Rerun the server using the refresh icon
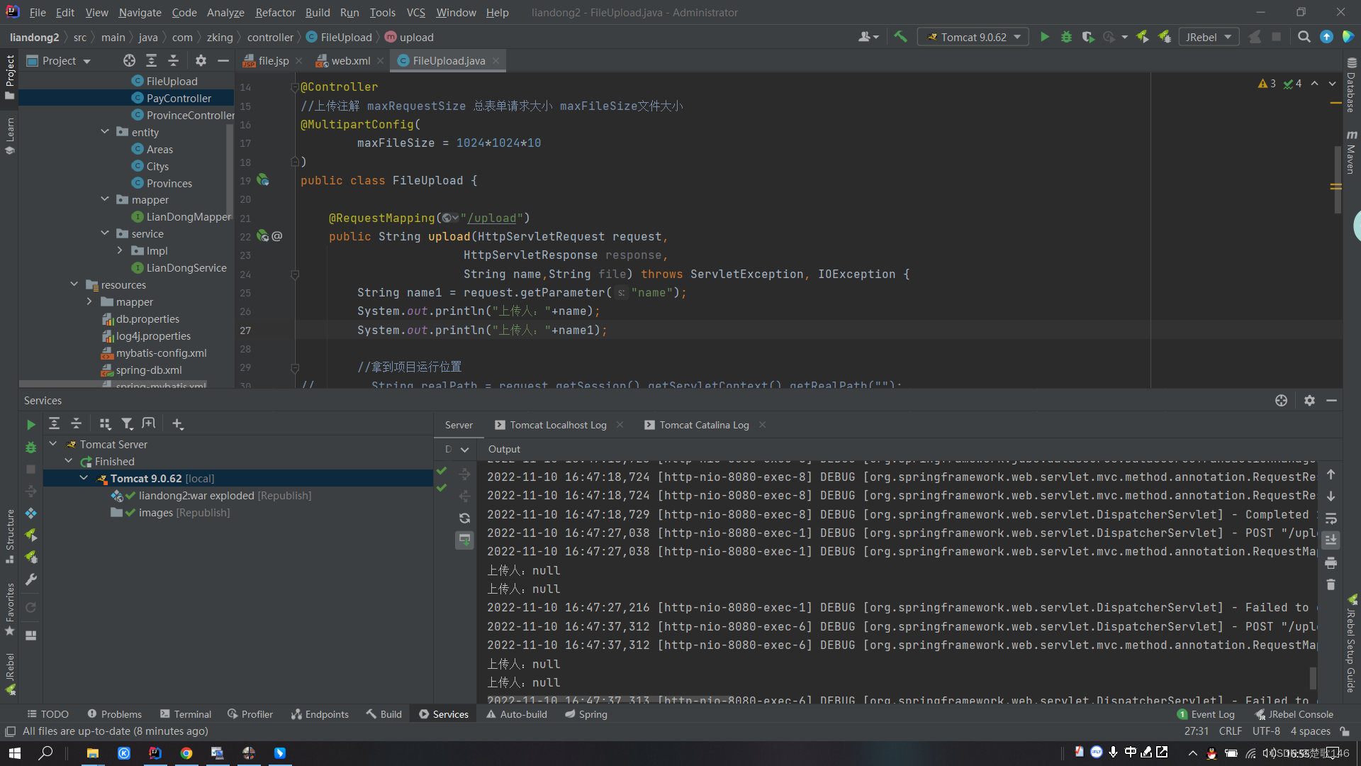 (464, 518)
